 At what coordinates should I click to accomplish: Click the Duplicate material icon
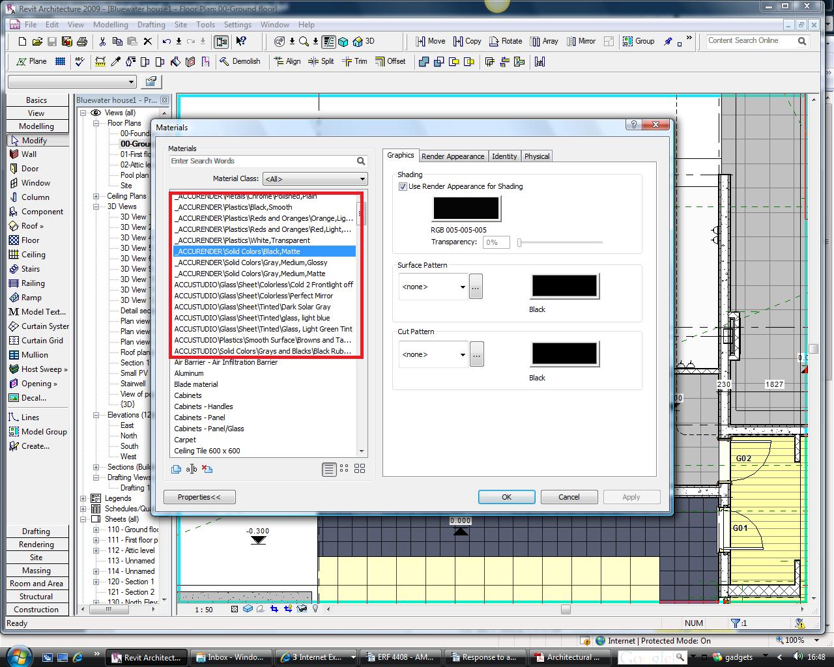176,469
